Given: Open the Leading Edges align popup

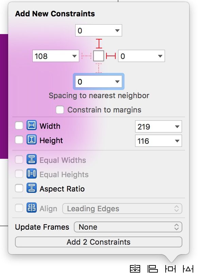Looking at the screenshot, I should [122, 209].
